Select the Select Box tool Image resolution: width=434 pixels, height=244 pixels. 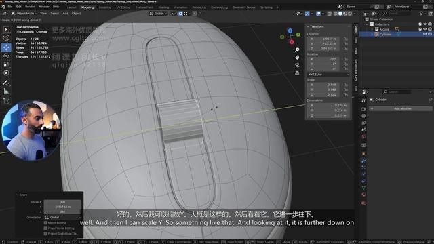coord(6,29)
